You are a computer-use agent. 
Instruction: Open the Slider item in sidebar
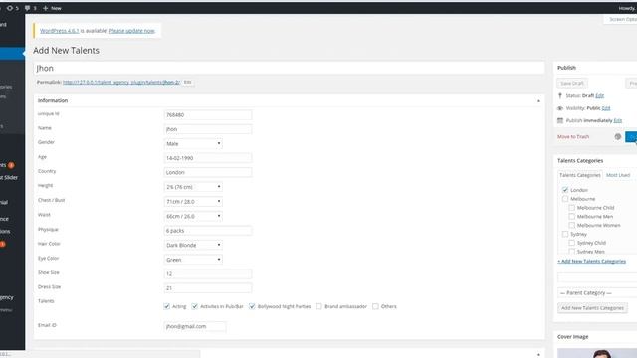tap(9, 177)
